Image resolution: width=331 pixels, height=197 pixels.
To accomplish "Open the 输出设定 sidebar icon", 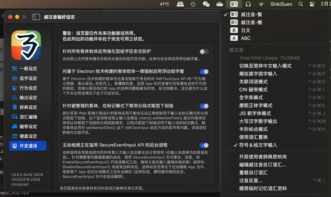I will coord(14,97).
